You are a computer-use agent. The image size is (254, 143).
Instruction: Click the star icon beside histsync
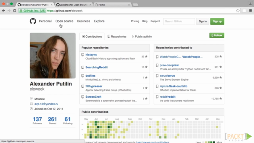point(146,56)
